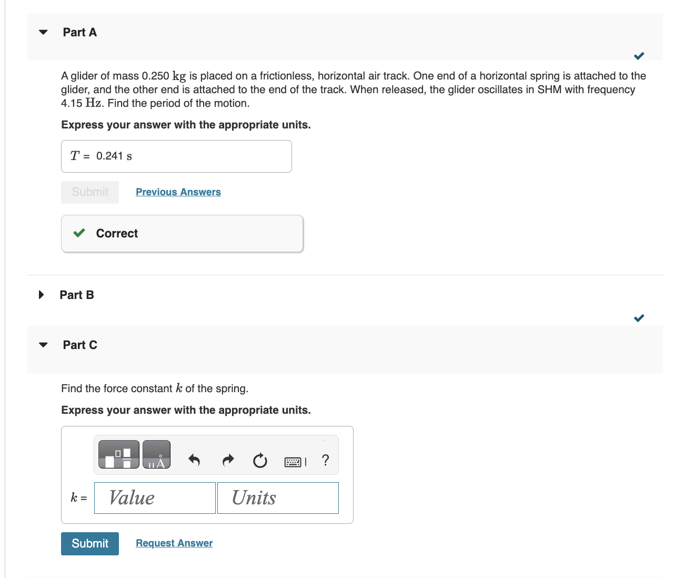Expand Part B with disclosure triangle

point(42,294)
